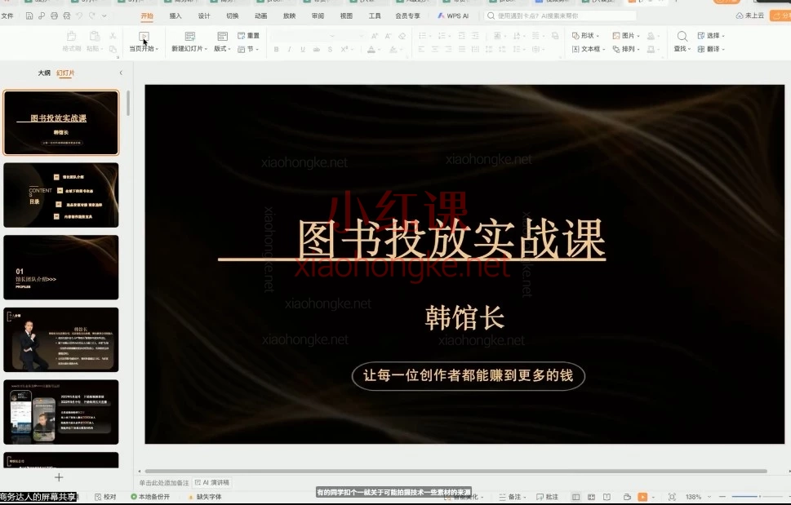Select the 目录 contents slide thumbnail
Screen dimensions: 791x505
click(61, 195)
